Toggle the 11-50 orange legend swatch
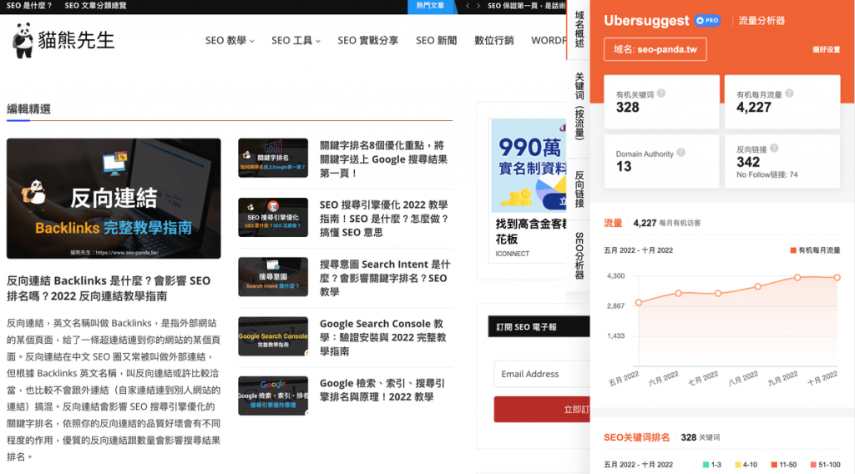This screenshot has width=855, height=474. [774, 465]
